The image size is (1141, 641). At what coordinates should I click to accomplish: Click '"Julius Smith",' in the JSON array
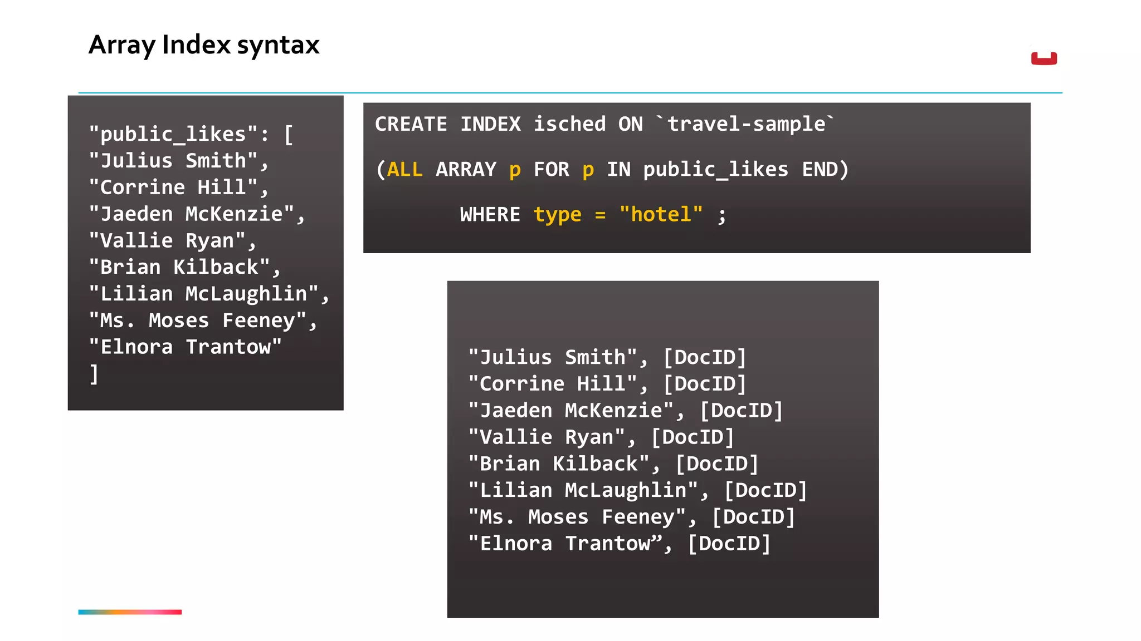[179, 161]
